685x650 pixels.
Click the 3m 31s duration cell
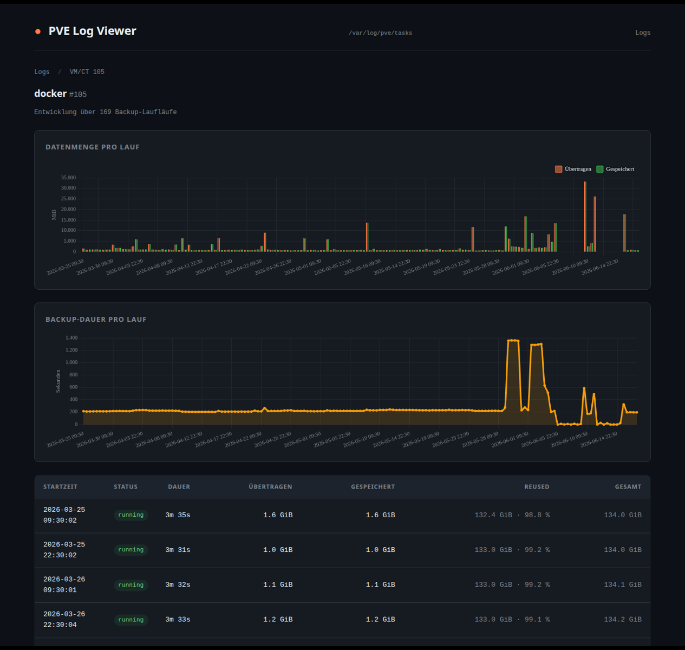[x=178, y=550]
